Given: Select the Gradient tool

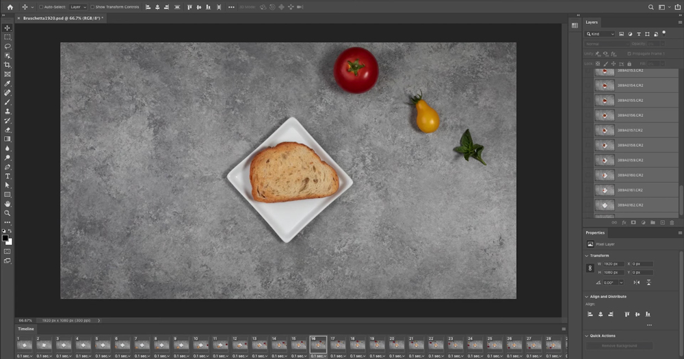Looking at the screenshot, I should [8, 139].
